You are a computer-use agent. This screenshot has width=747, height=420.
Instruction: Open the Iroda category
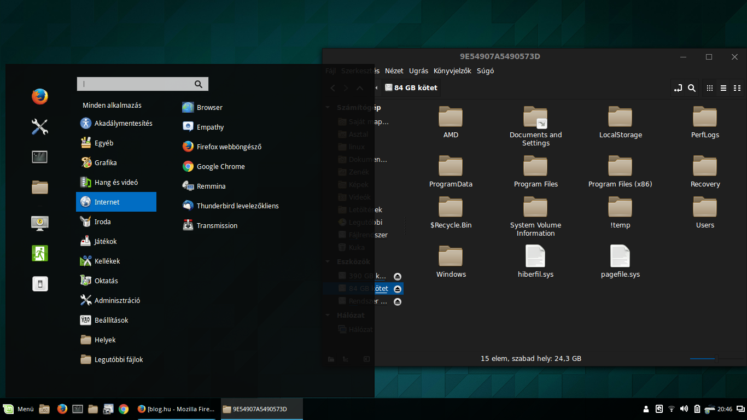[x=116, y=221]
